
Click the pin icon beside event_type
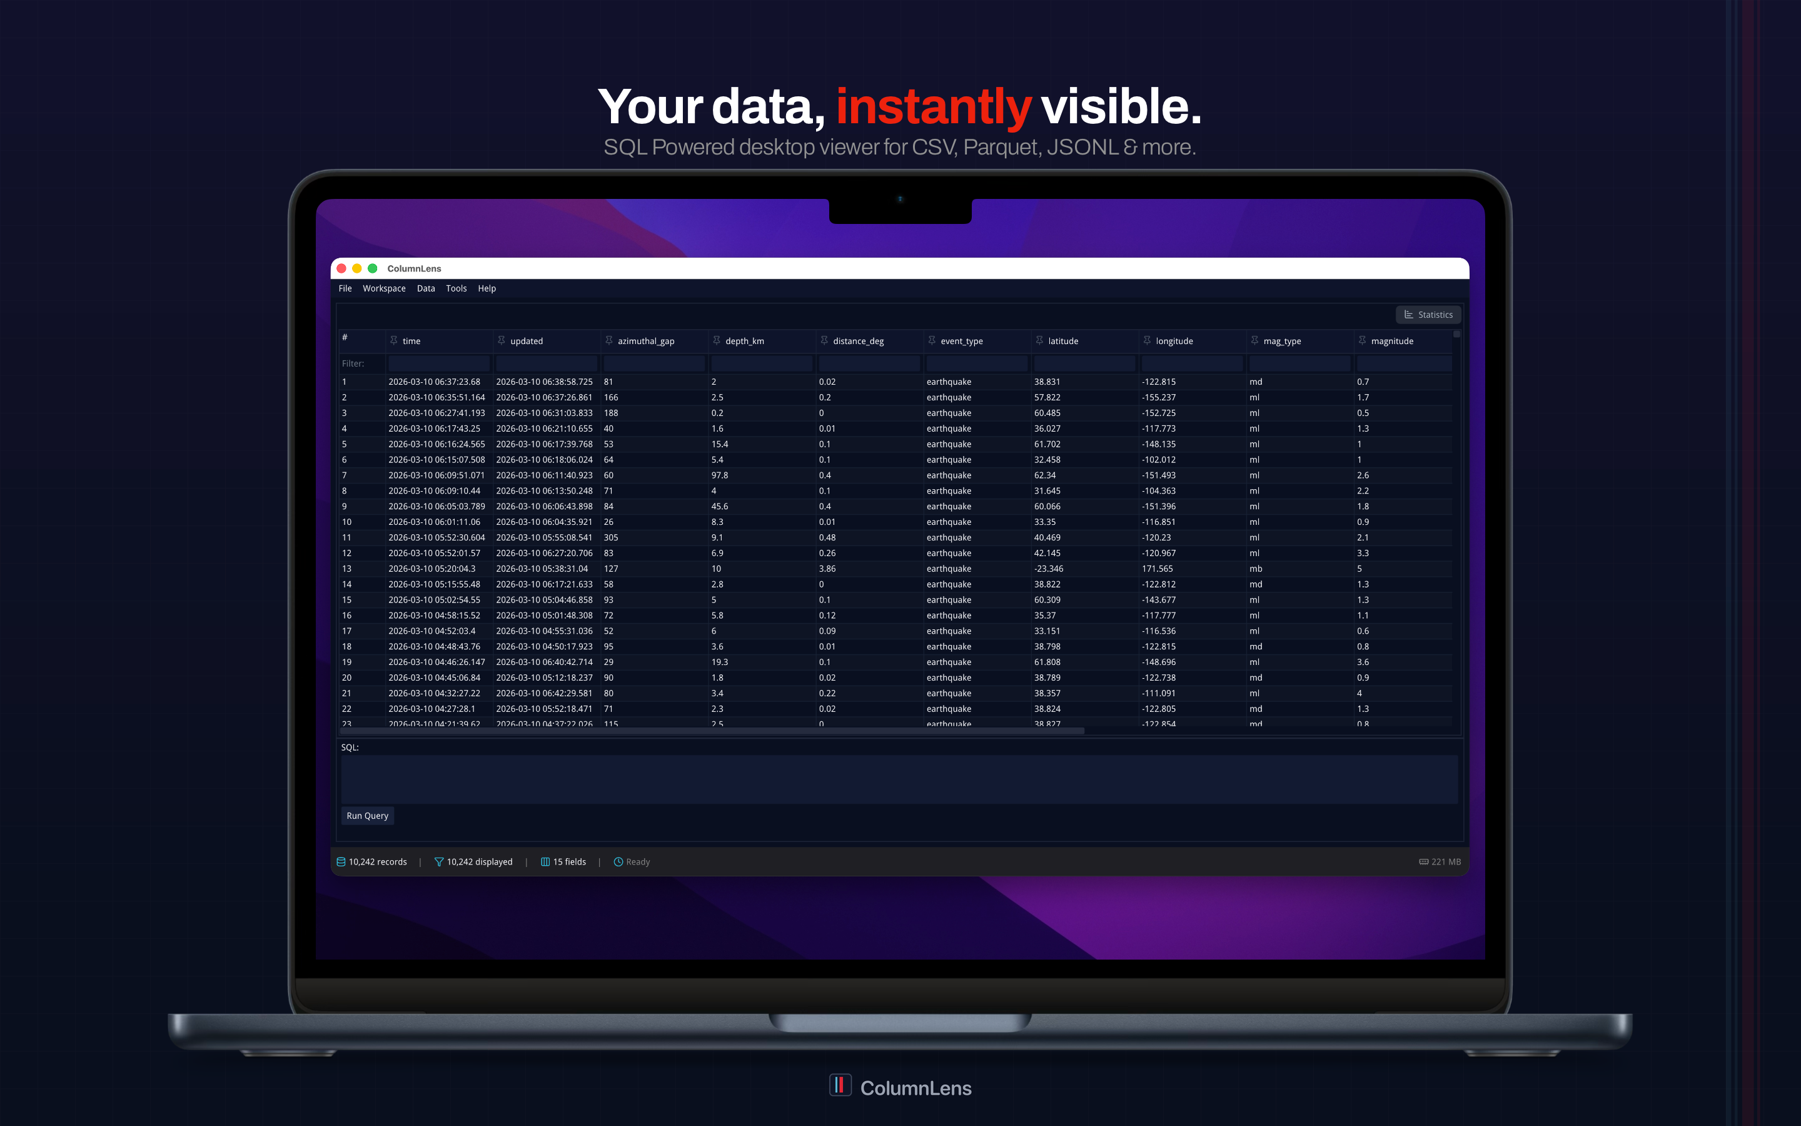coord(932,340)
